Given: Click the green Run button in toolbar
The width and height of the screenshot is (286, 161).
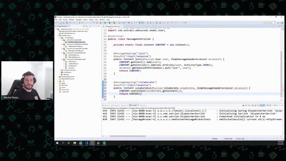Looking at the screenshot, I should (x=105, y=23).
